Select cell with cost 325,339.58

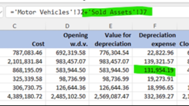point(23,79)
